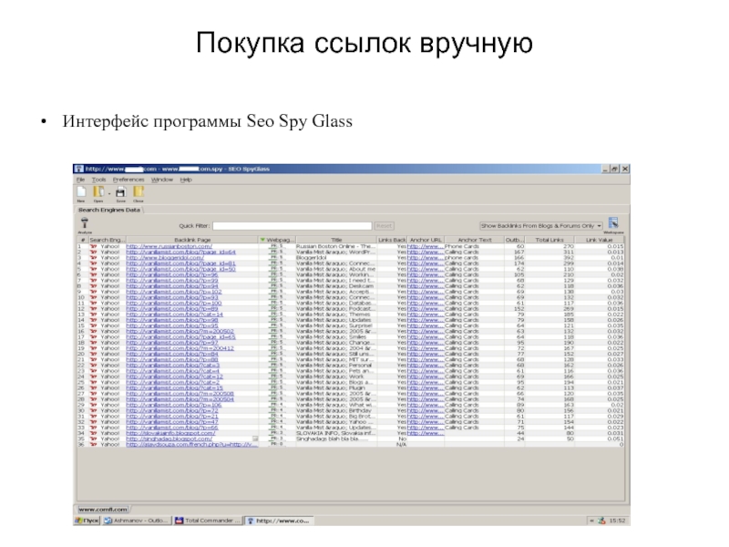Open the Preferences menu

click(128, 180)
